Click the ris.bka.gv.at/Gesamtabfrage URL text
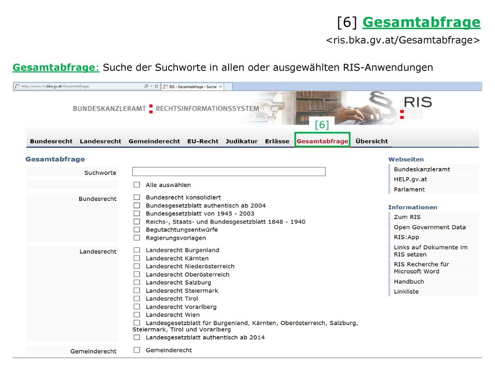The width and height of the screenshot is (495, 371). (x=403, y=41)
